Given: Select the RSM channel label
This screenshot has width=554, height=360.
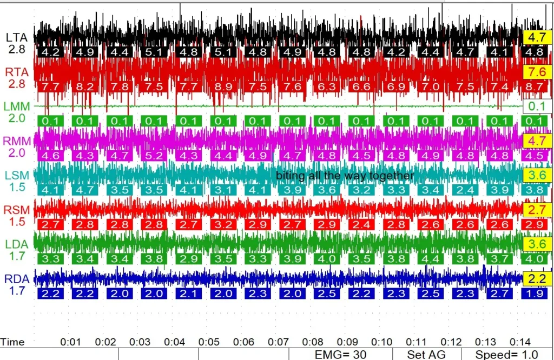Looking at the screenshot, I should point(17,210).
